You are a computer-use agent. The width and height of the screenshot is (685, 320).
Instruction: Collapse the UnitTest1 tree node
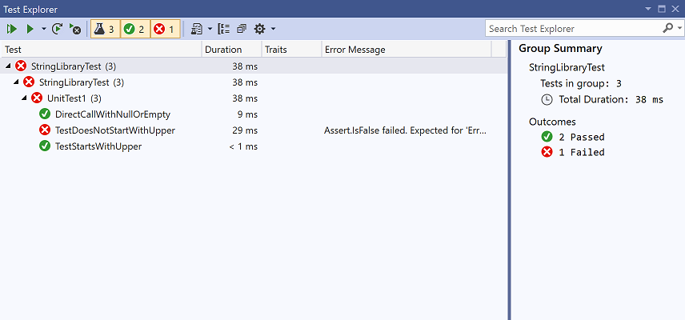[x=24, y=98]
